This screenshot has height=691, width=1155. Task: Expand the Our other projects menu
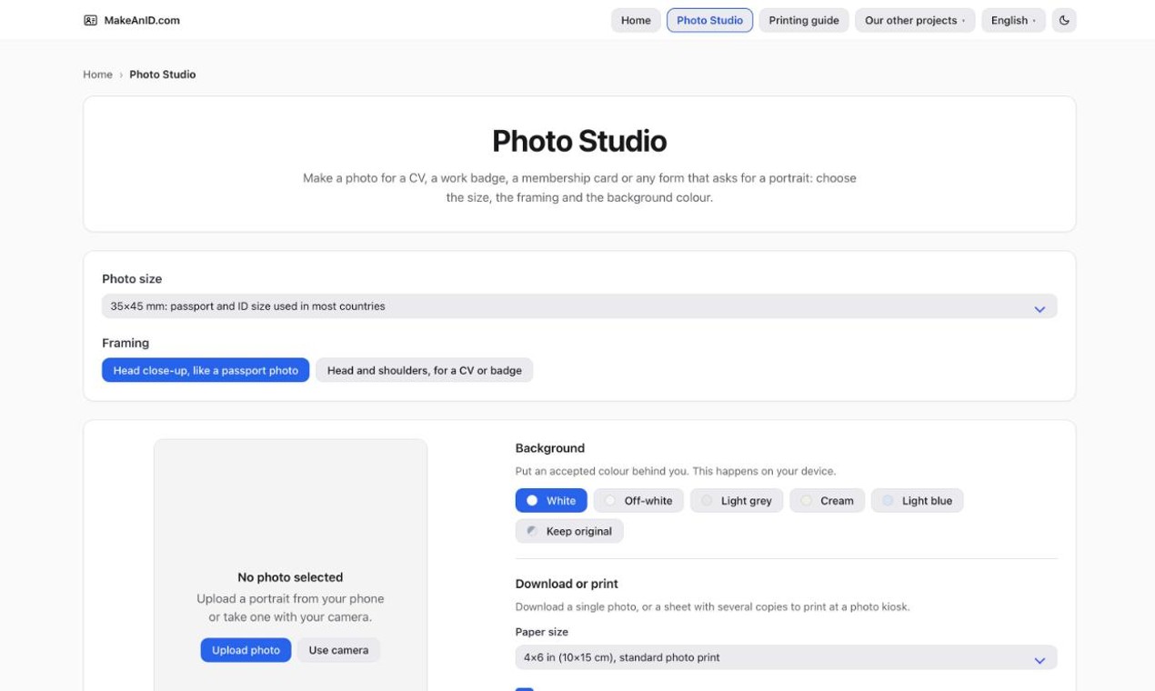click(915, 20)
